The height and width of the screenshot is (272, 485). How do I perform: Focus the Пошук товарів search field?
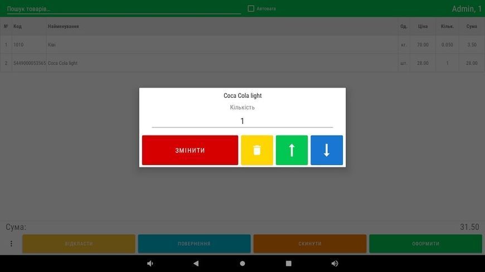click(x=124, y=9)
